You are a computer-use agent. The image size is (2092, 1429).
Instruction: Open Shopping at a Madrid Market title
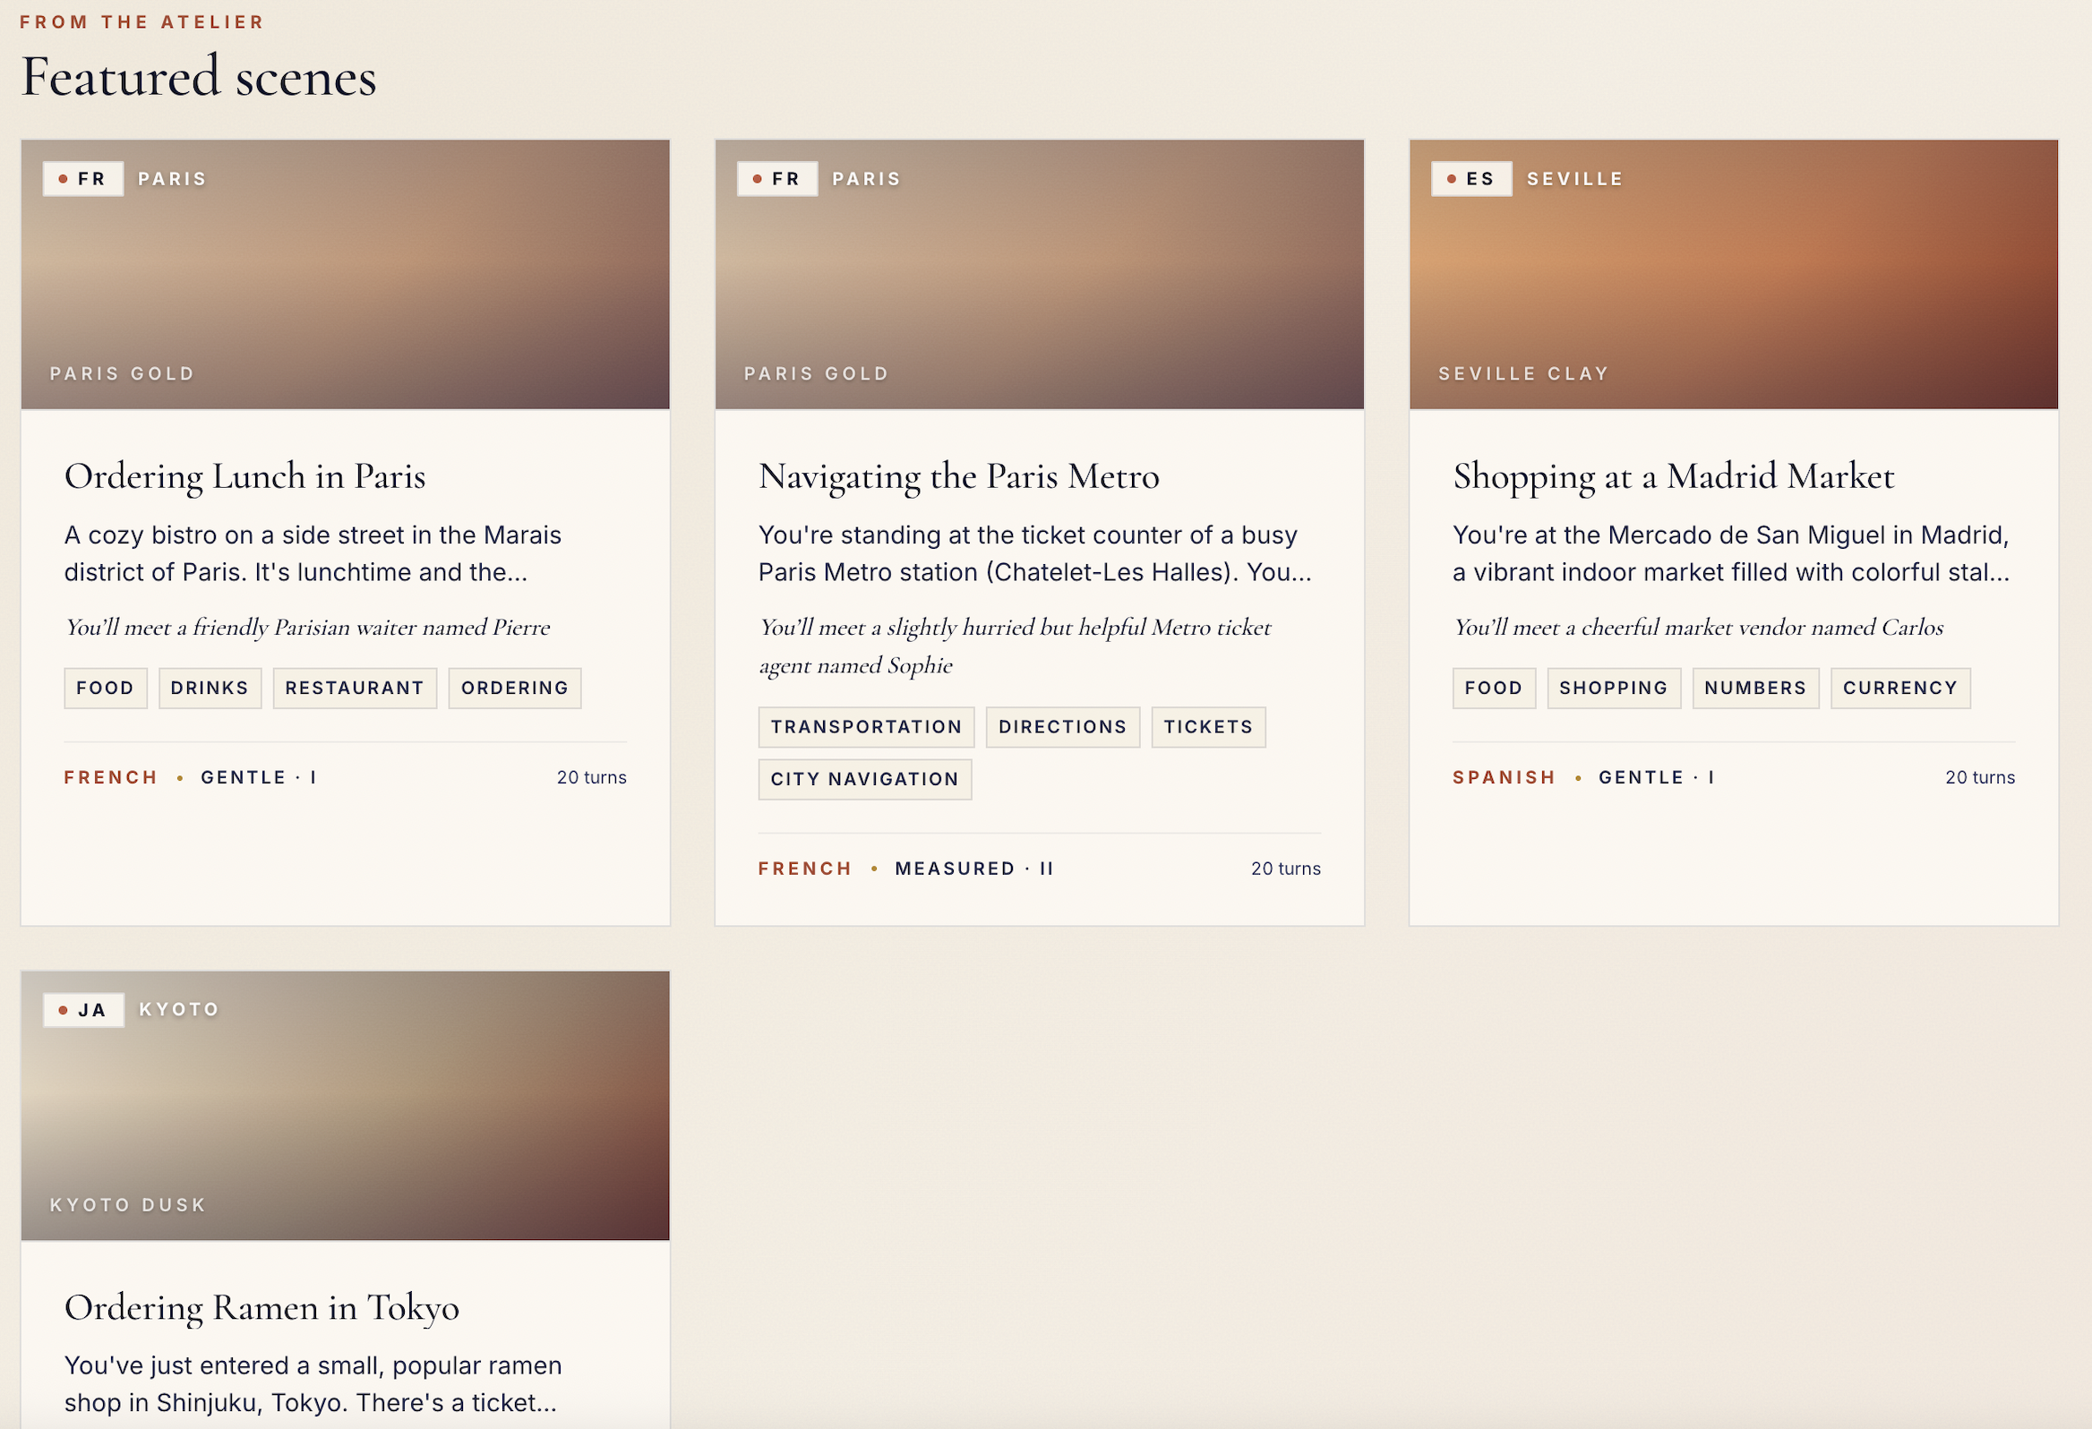point(1673,476)
